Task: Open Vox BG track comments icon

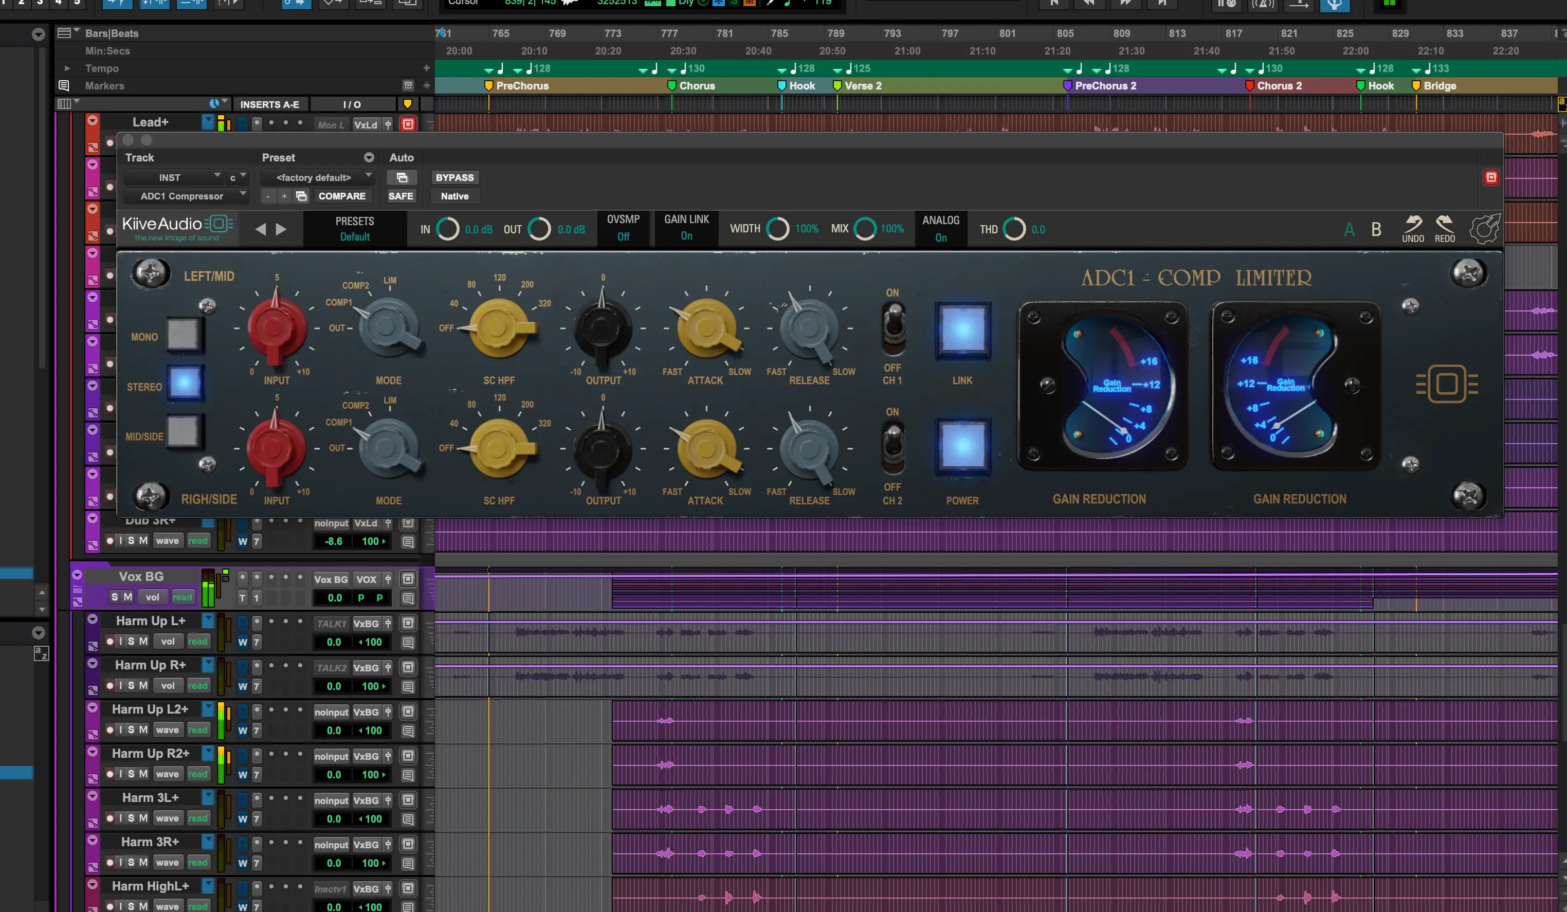Action: 408,598
